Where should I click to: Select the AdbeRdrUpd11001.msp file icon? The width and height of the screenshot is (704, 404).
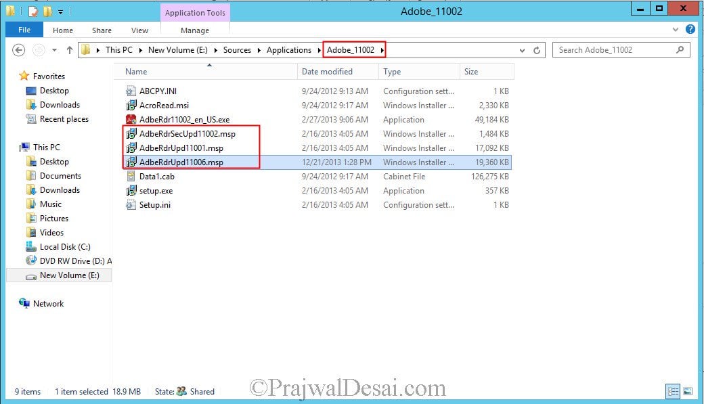coord(131,148)
